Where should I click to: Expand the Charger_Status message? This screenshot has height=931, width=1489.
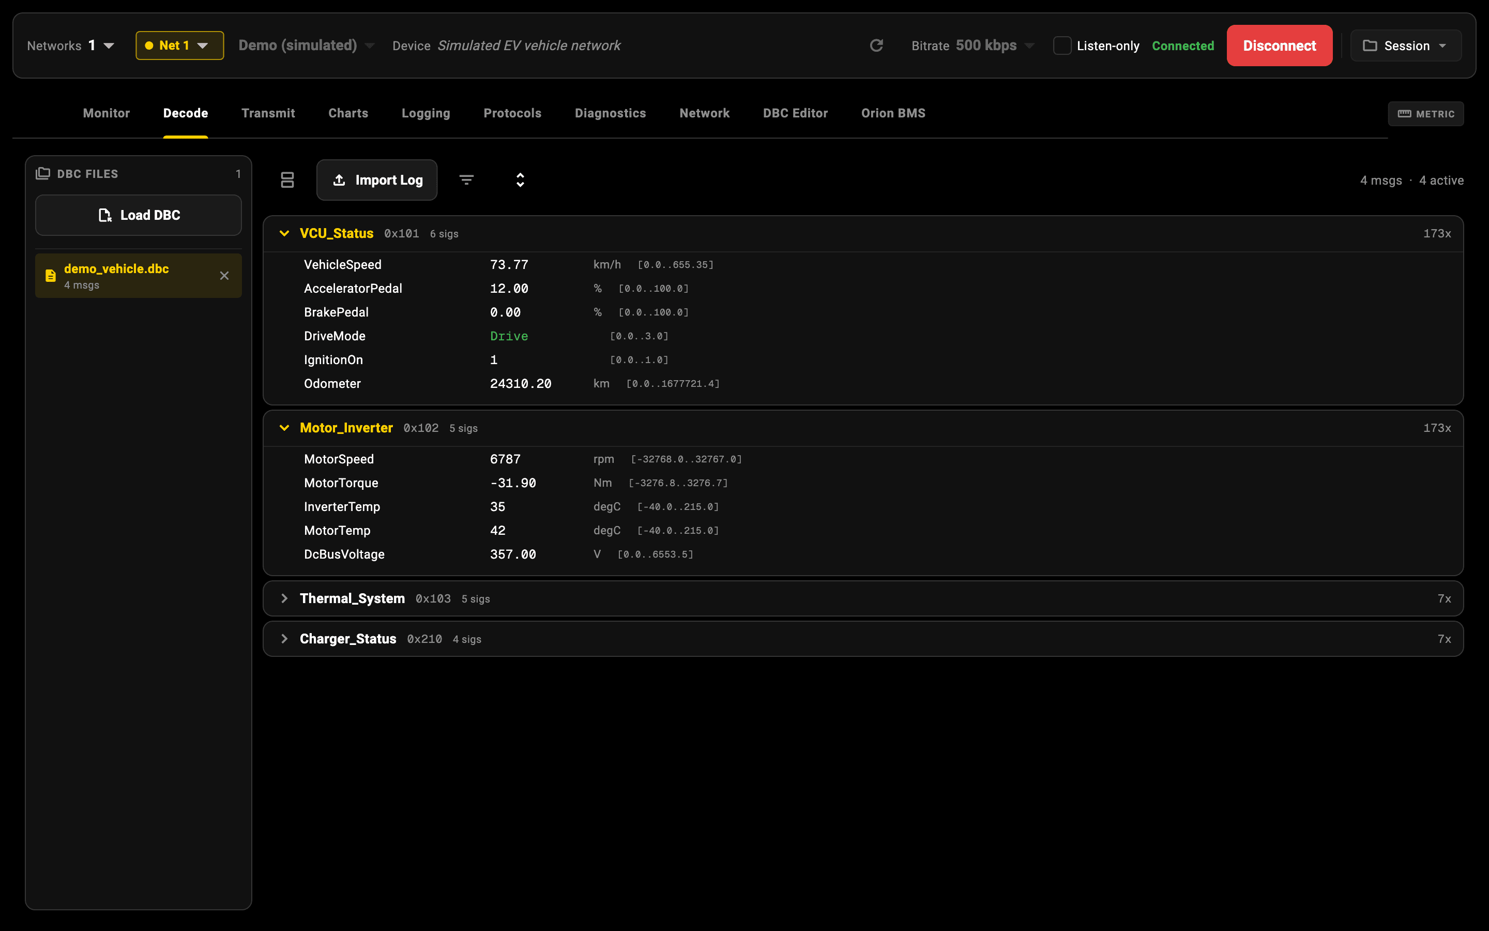tap(284, 639)
